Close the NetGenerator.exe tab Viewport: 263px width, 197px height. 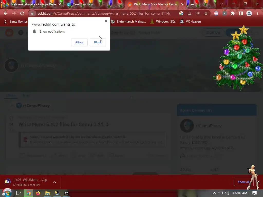click(x=60, y=4)
